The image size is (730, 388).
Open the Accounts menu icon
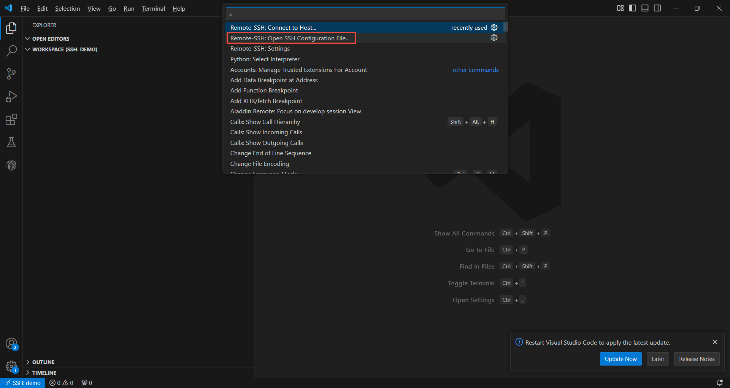pos(11,344)
